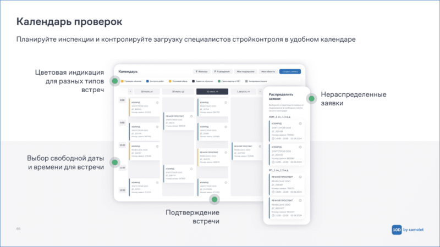Viewport: 440px width, 247px height.
Task: Click the 8:00 time label
Action: click(122, 100)
